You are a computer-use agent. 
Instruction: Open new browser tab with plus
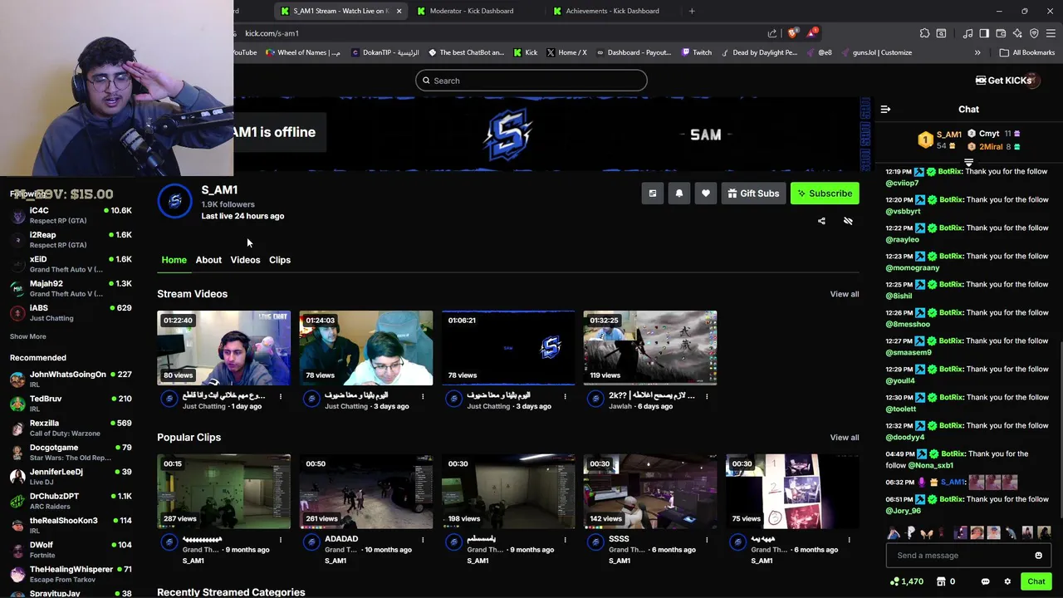pos(692,11)
